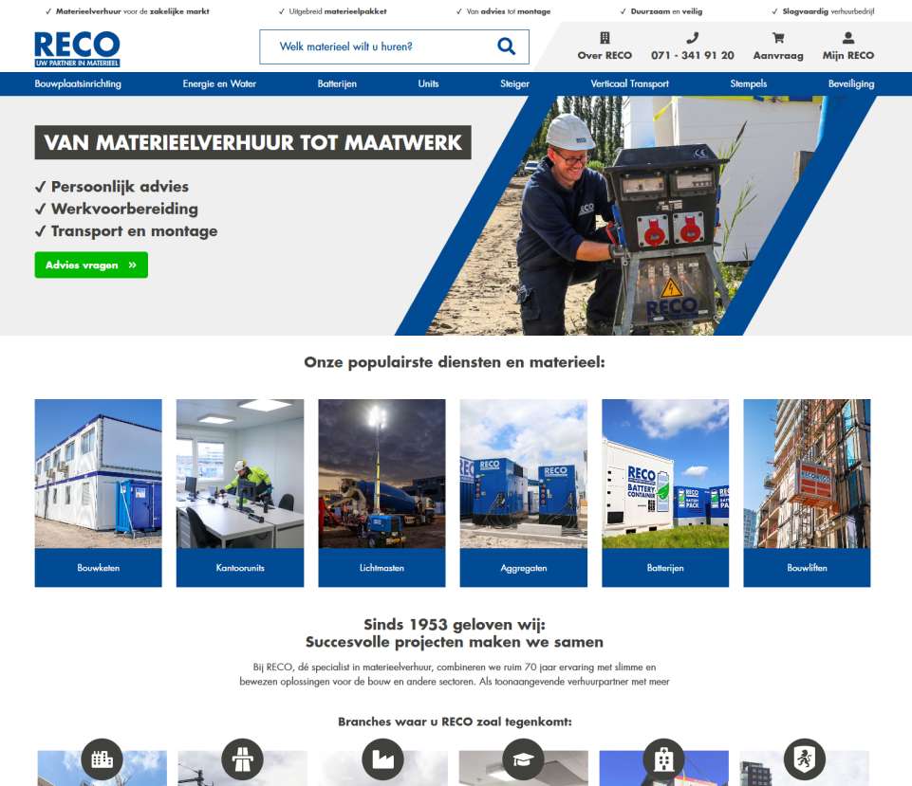Click 'Materieelverhuur voor de zakelijke markt' text
This screenshot has height=786, width=912.
pyautogui.click(x=133, y=11)
